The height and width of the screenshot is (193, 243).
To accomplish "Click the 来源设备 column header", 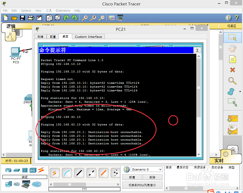I will click(x=200, y=167).
